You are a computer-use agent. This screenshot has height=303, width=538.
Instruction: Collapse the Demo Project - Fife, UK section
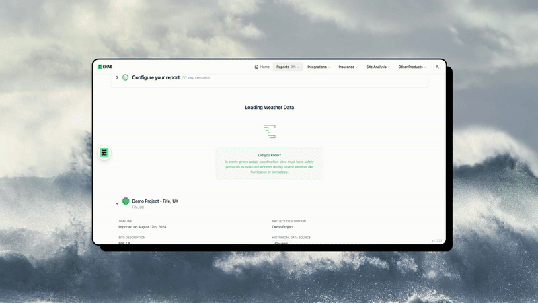click(x=117, y=203)
